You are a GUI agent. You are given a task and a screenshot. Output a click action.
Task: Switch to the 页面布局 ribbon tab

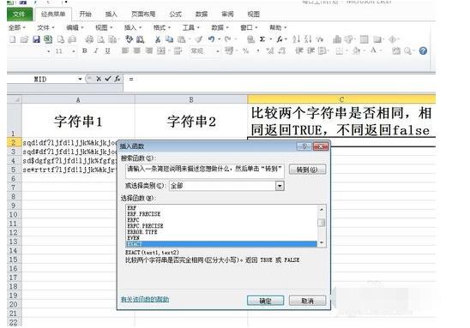tap(143, 14)
